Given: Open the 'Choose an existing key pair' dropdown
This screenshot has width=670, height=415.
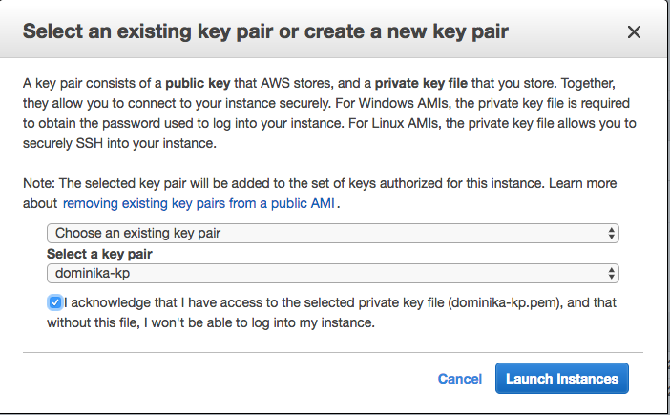Looking at the screenshot, I should (x=325, y=233).
